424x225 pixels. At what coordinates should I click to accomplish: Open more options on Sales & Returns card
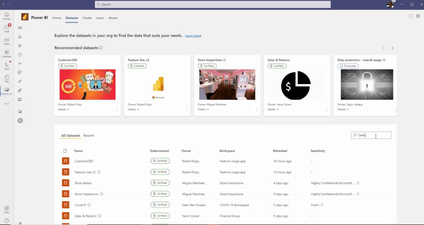[x=327, y=109]
